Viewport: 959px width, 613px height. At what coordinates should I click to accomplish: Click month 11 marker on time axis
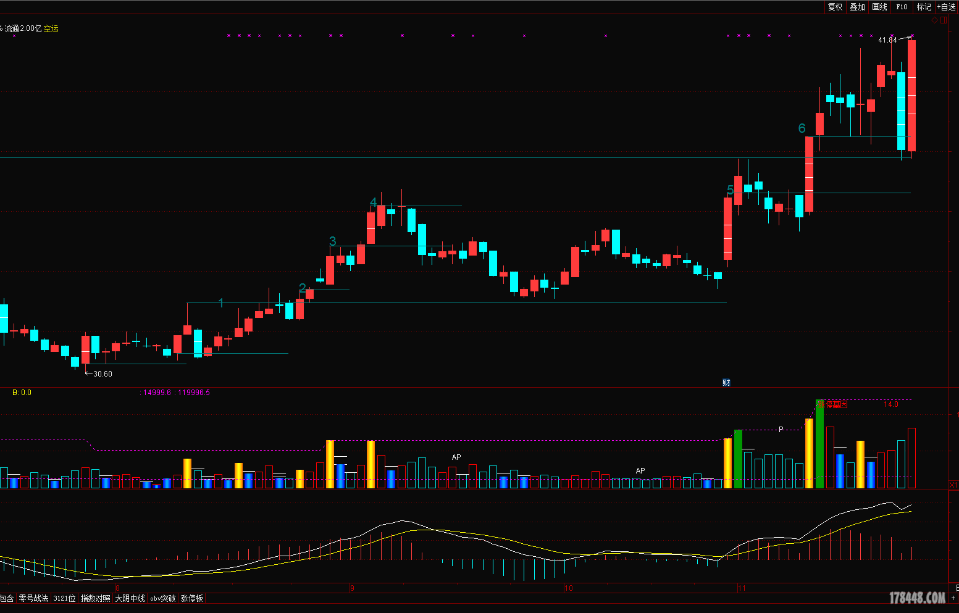(742, 588)
